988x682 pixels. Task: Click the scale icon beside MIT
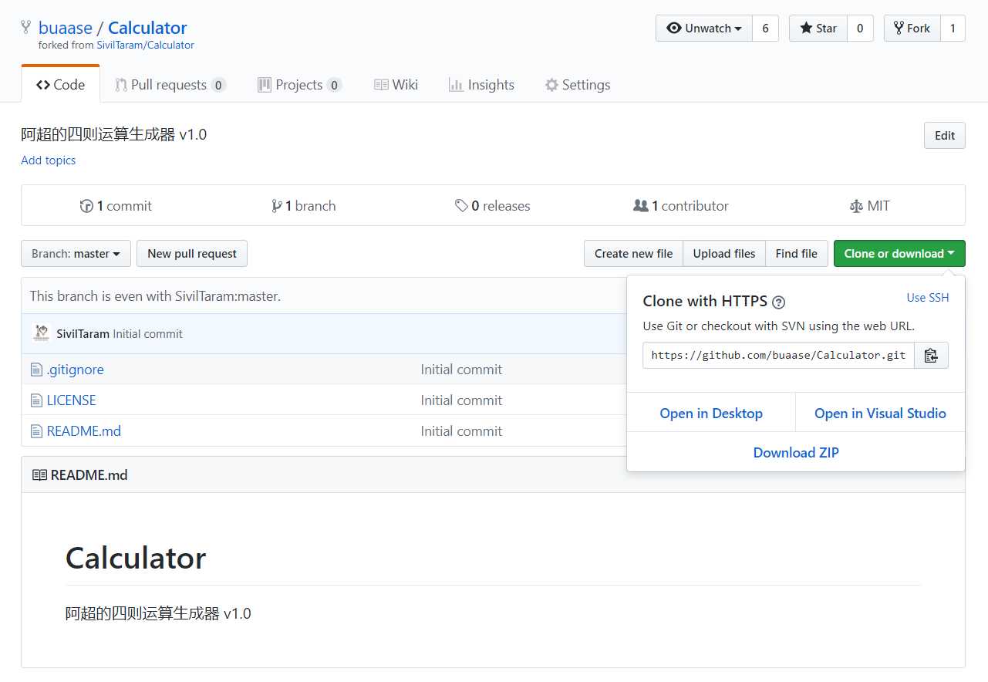tap(856, 206)
